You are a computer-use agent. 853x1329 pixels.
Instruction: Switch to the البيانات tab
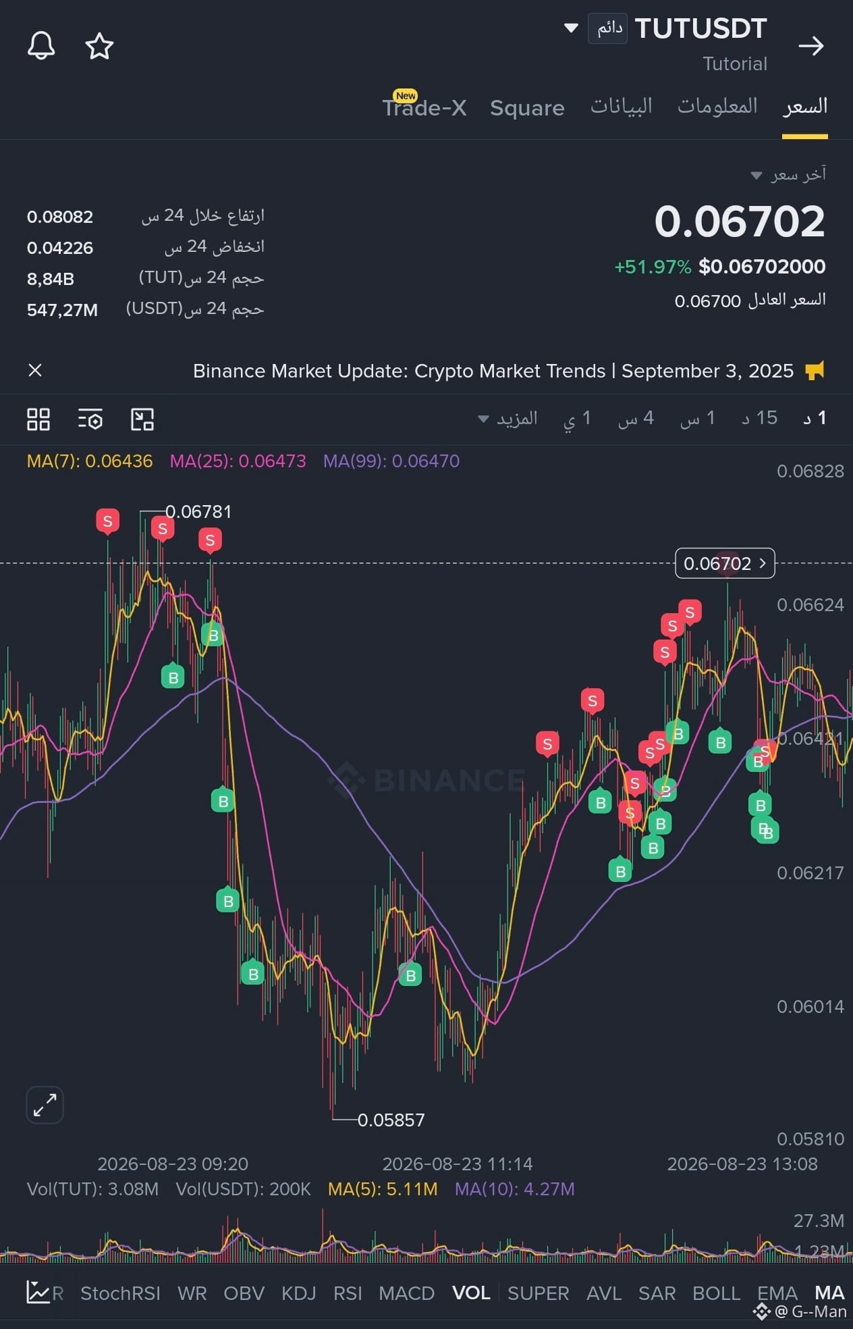[x=622, y=107]
